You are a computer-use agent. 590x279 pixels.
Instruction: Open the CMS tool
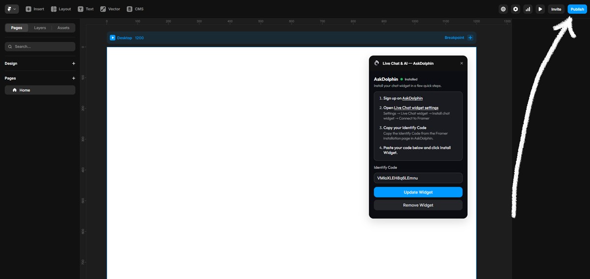[x=135, y=9]
